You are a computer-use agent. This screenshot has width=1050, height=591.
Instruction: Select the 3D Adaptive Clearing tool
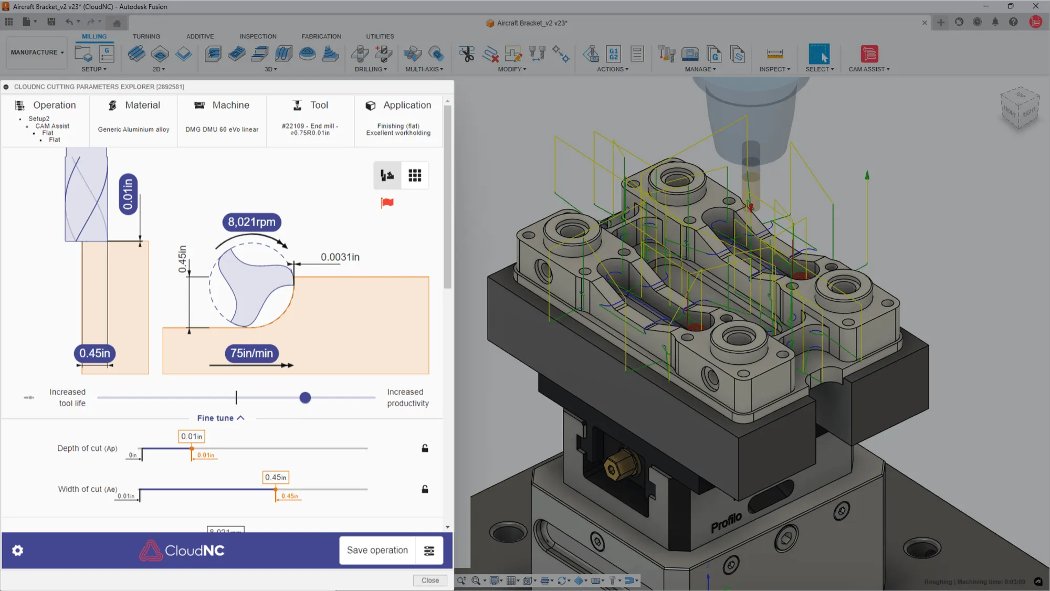coord(213,54)
